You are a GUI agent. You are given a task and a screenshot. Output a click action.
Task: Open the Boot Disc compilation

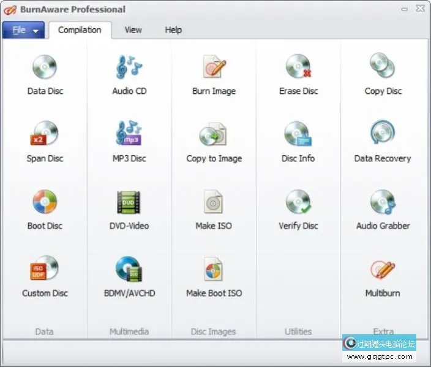click(x=45, y=210)
